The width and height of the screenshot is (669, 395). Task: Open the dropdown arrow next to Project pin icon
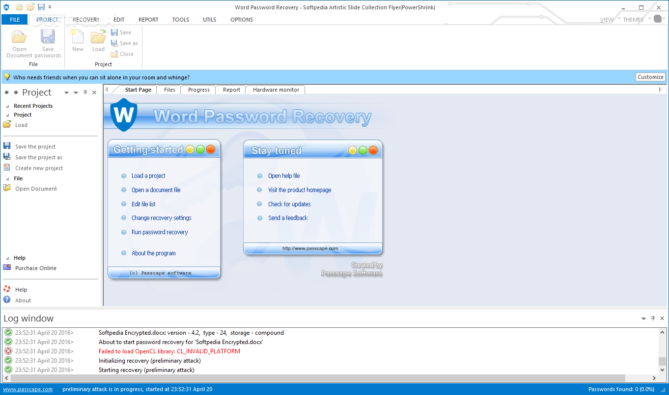pos(76,93)
